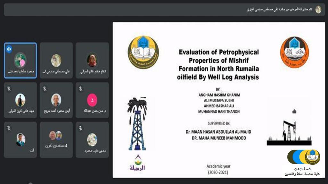Open the 4 other users tile

pyautogui.click(x=56, y=140)
